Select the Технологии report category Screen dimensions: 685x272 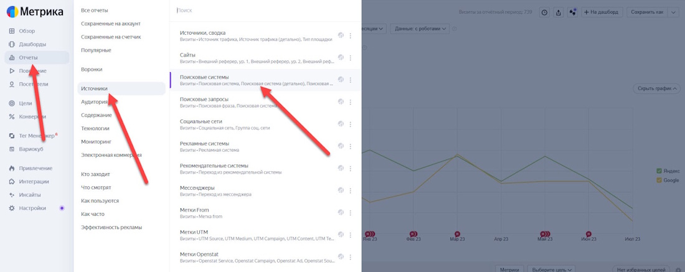click(95, 128)
